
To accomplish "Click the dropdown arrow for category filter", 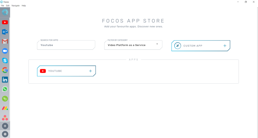I will (x=157, y=44).
